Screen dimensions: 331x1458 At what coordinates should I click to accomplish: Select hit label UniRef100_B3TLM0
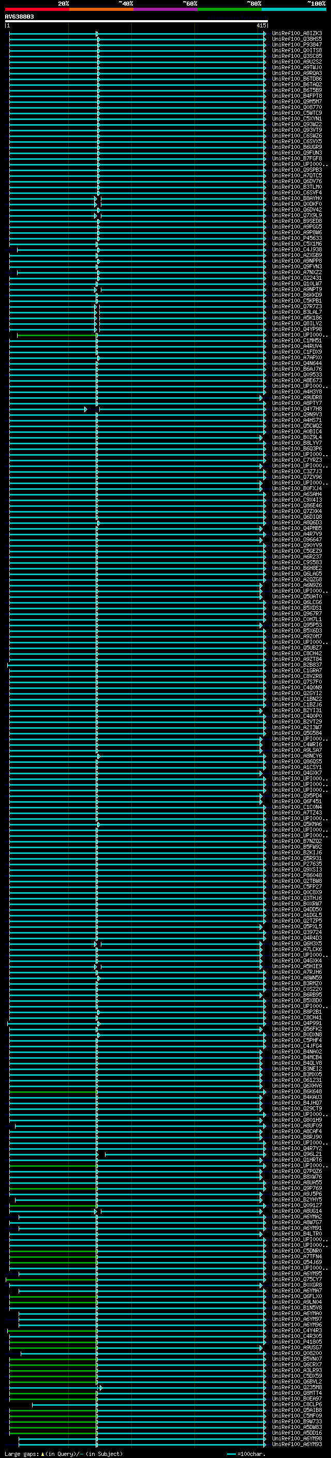297,187
